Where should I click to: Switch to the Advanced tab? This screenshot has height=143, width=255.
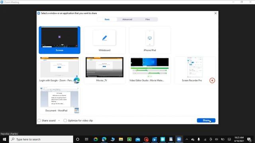(x=127, y=19)
